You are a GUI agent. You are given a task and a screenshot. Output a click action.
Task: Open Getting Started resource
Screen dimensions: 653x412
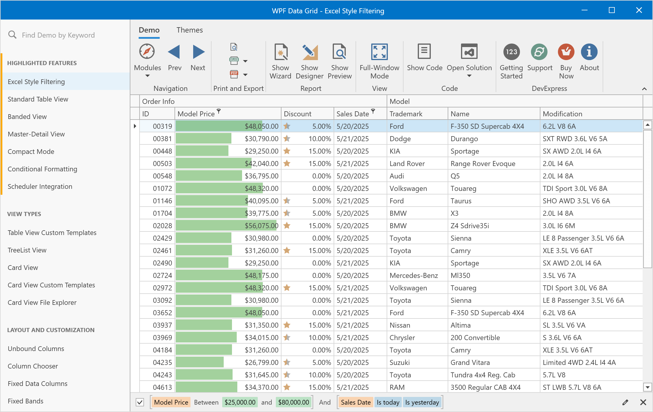[x=511, y=52]
